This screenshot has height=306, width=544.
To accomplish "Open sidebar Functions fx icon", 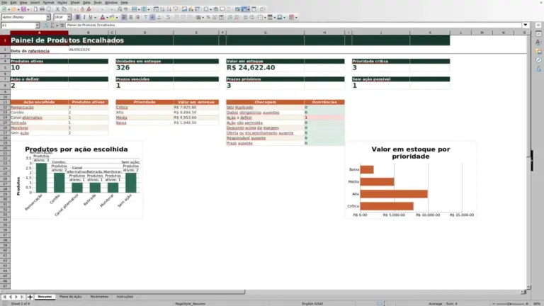I will pos(538,69).
